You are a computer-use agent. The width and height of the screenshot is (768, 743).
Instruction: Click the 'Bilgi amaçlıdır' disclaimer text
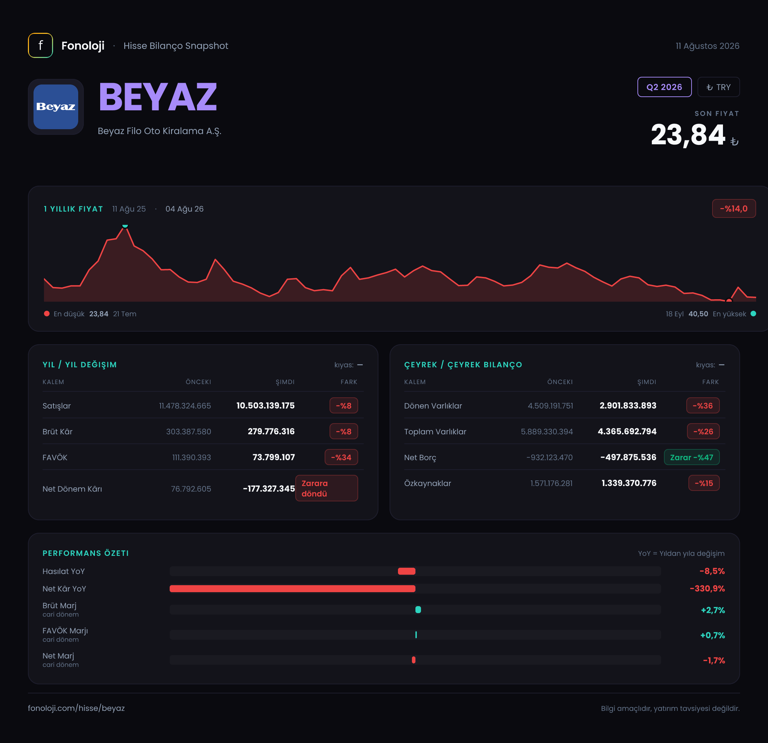point(670,708)
